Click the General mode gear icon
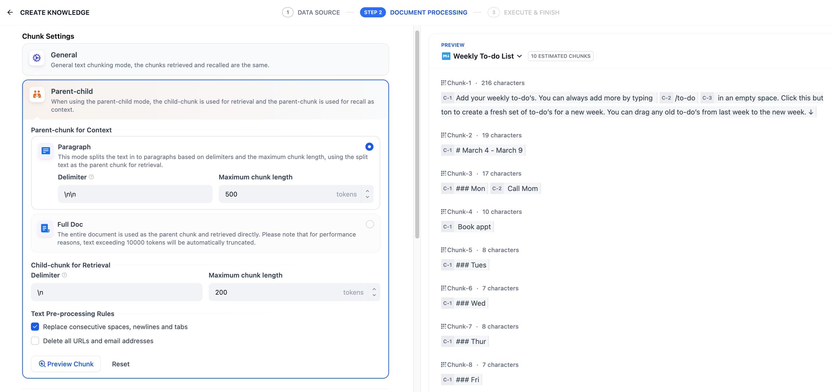 pos(37,58)
